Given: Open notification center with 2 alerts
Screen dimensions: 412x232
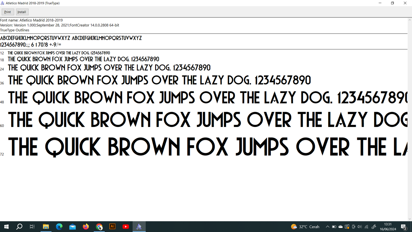Looking at the screenshot, I should pos(404,227).
